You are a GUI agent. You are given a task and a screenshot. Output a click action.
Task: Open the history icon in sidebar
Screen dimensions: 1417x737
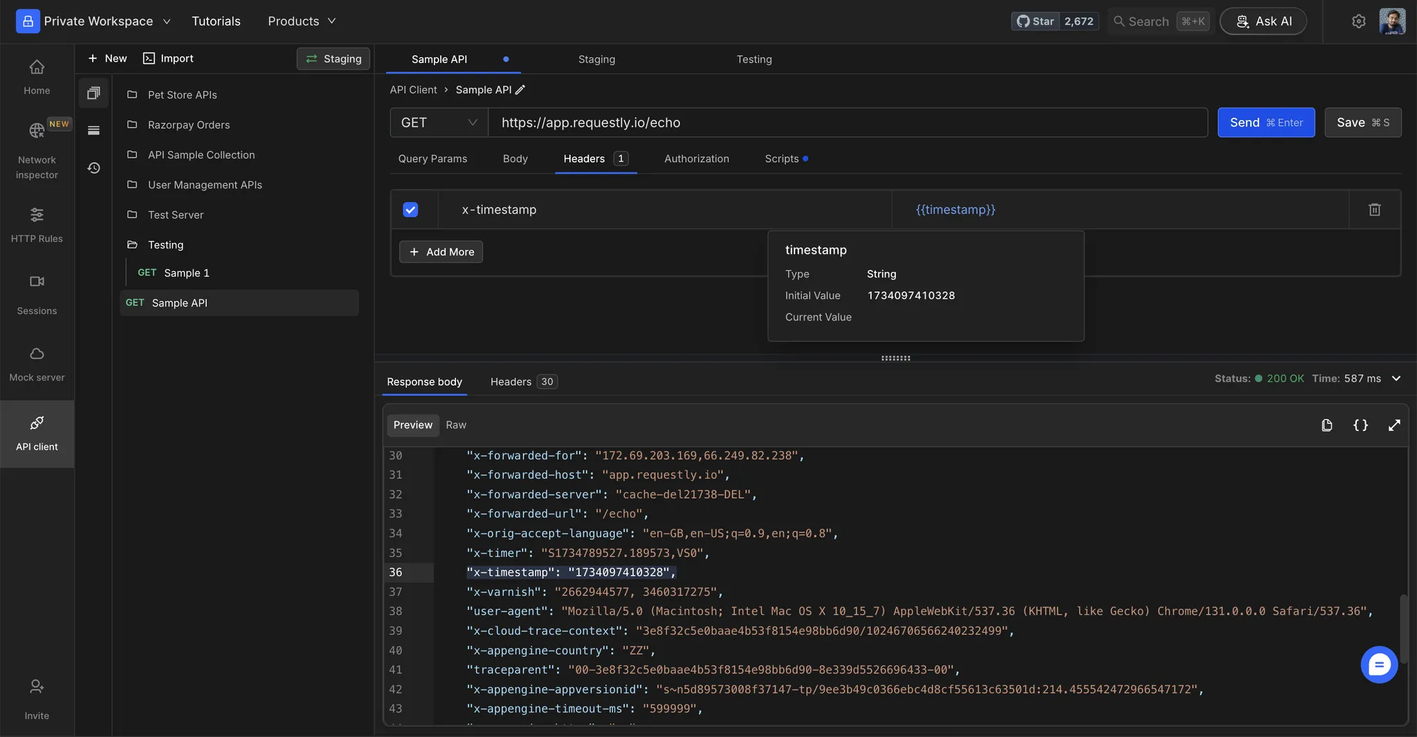tap(93, 168)
